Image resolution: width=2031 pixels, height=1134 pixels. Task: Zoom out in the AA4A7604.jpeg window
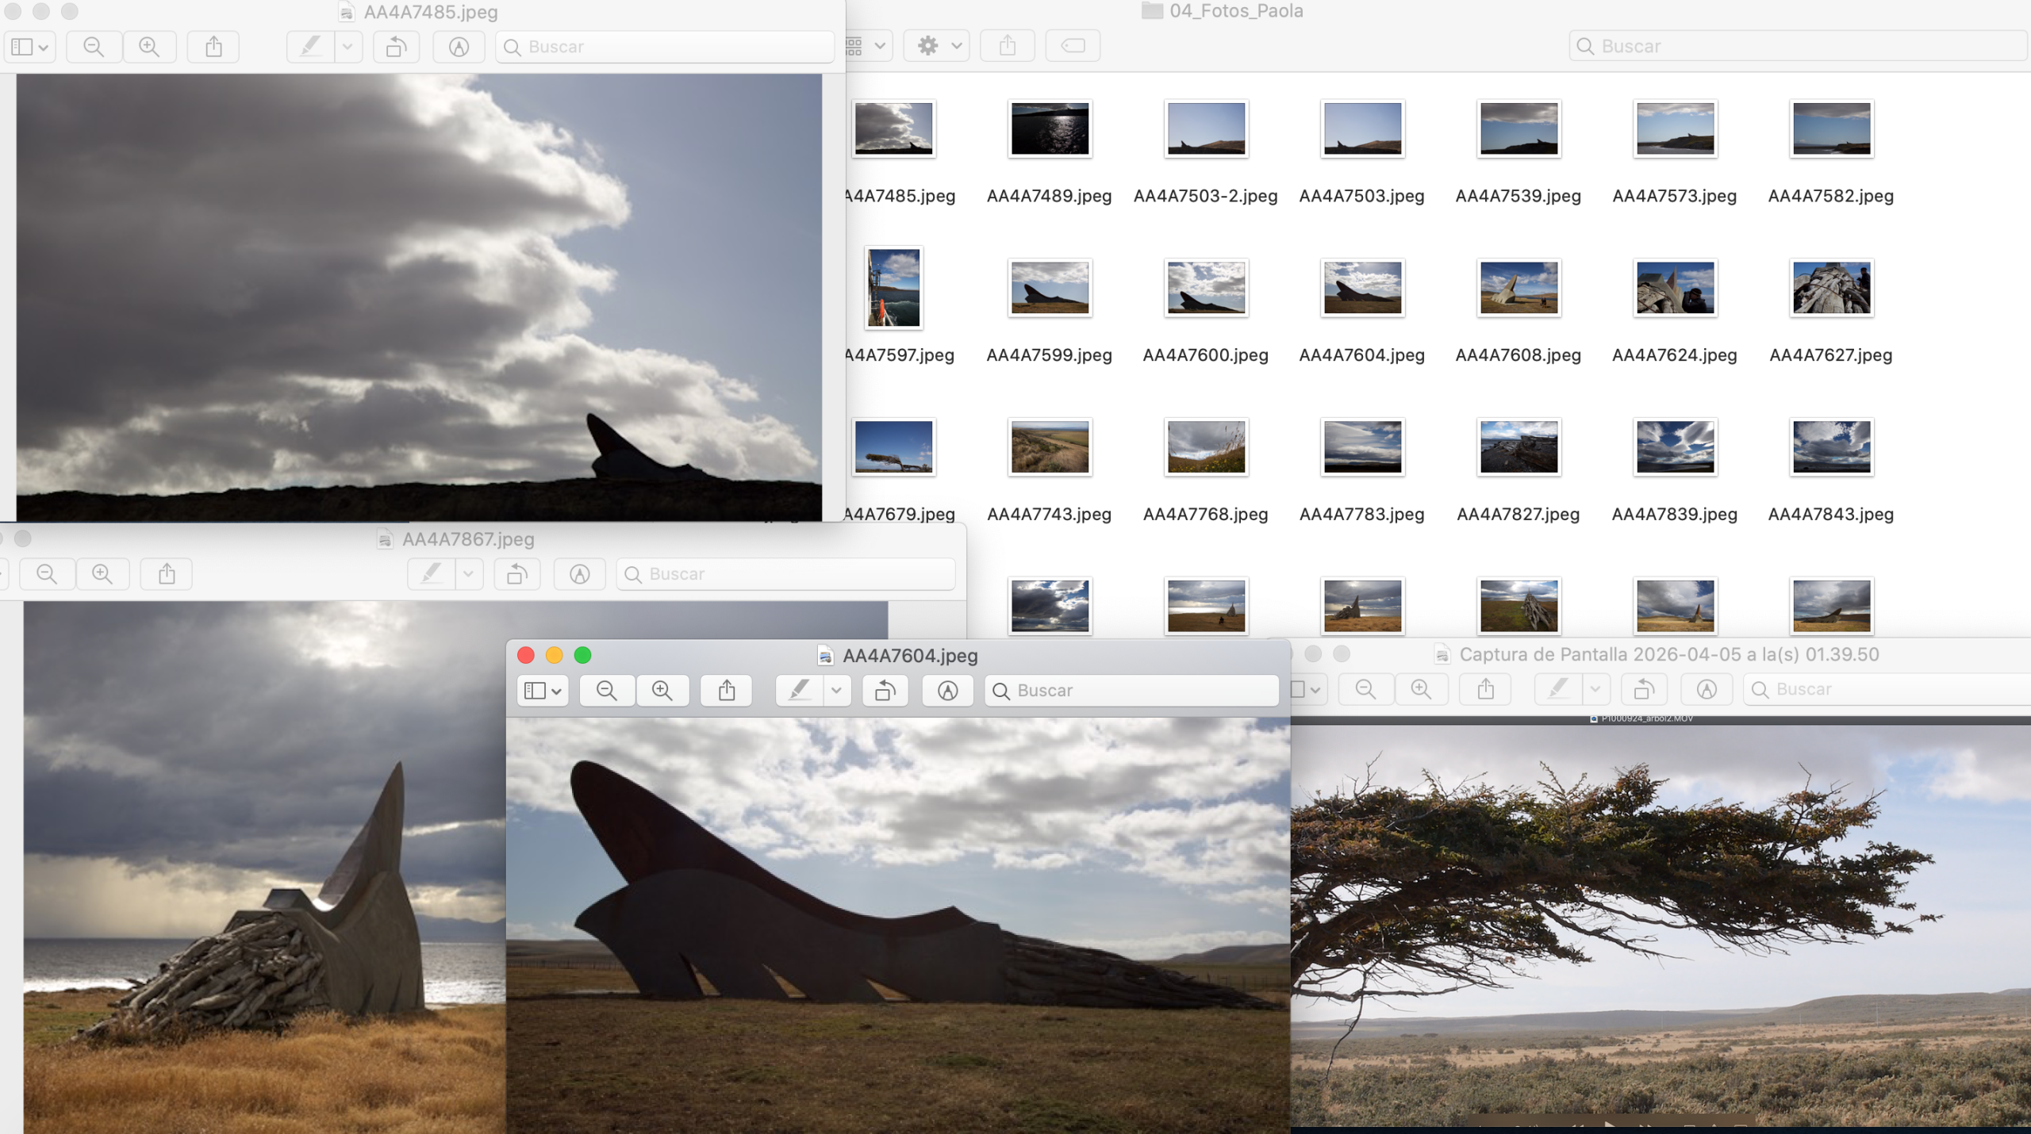tap(607, 691)
